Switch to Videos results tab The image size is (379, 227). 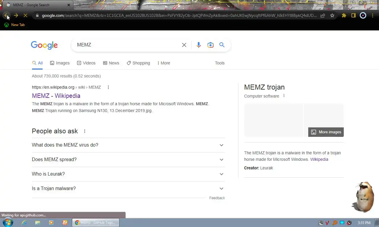[x=86, y=63]
